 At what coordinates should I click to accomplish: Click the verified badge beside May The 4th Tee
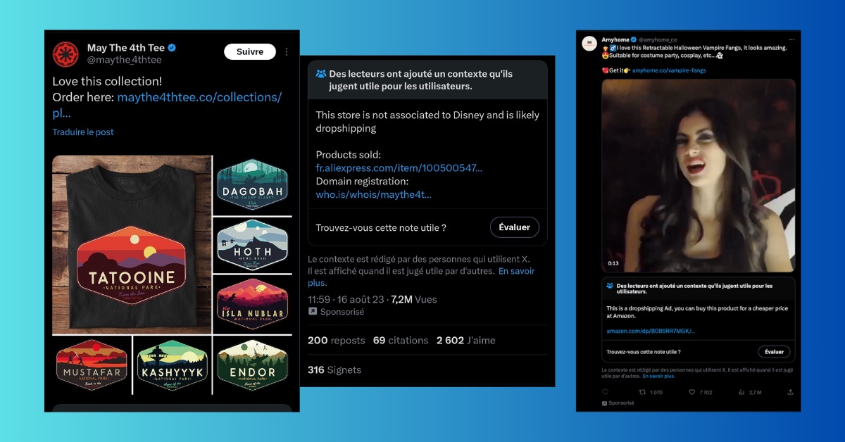click(173, 48)
